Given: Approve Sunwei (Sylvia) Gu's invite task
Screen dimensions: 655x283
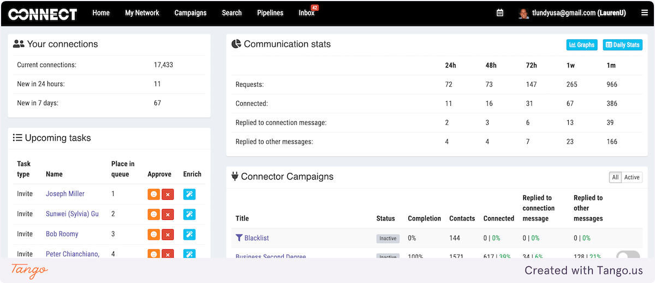Looking at the screenshot, I should [153, 214].
